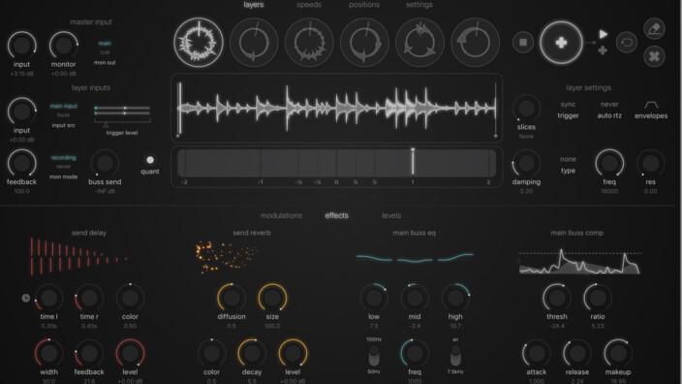
Task: Click the speed strip marker at 1
Action: (413, 162)
